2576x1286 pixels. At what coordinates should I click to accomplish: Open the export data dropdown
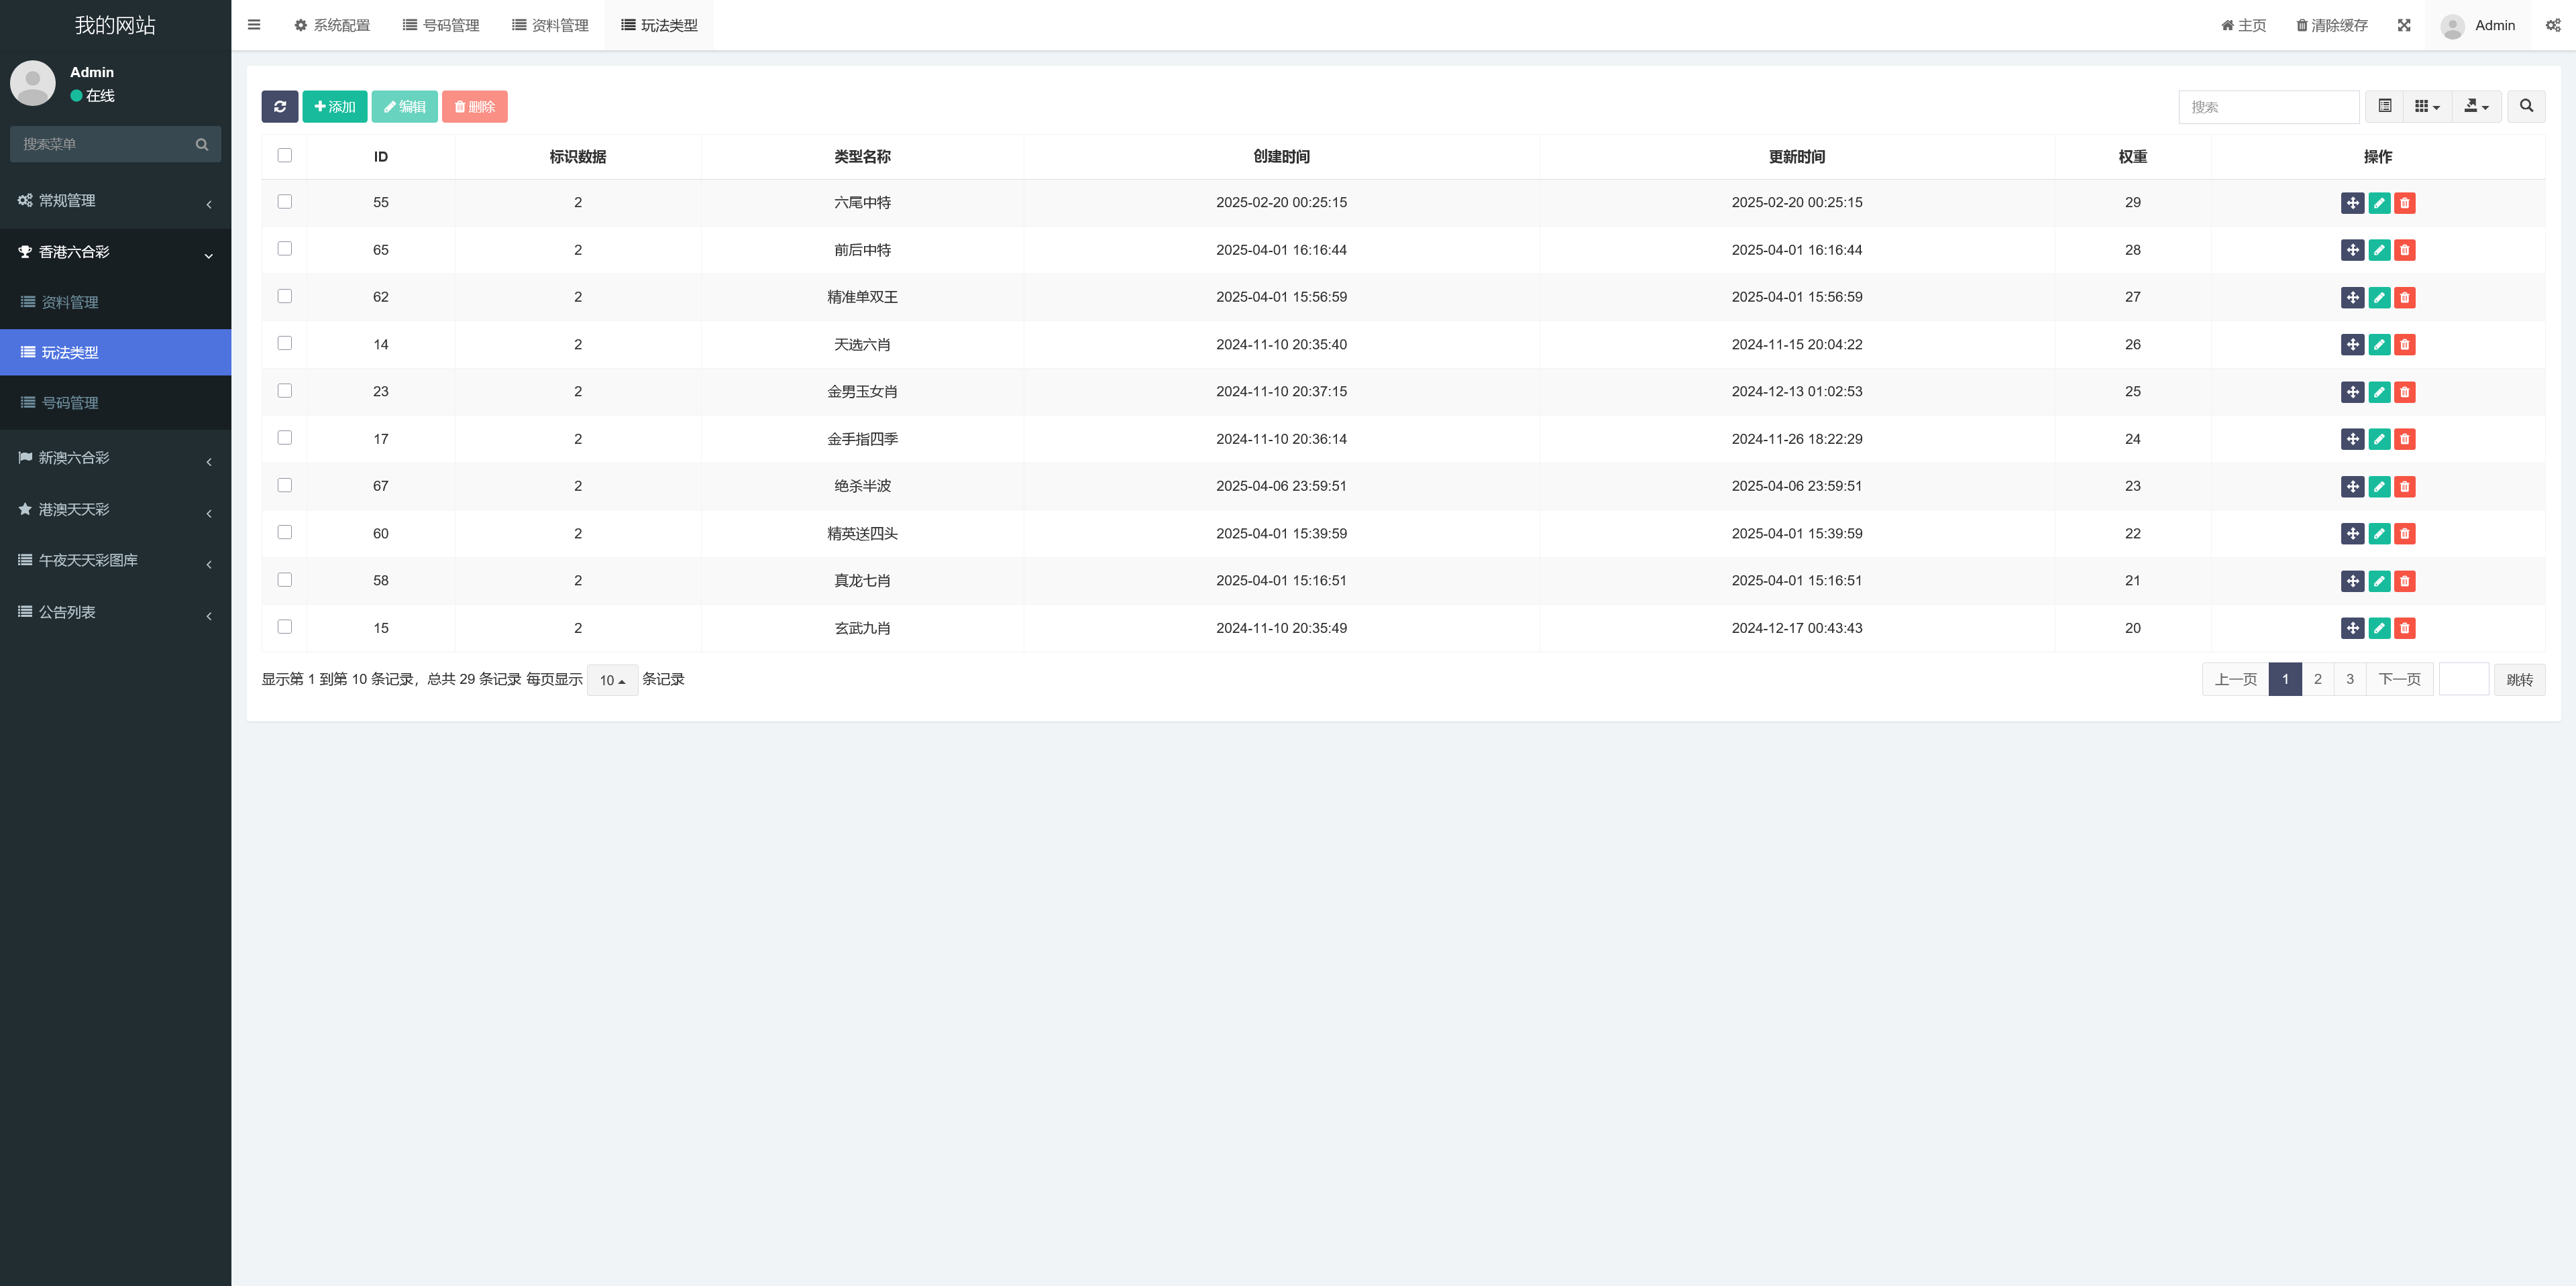click(x=2476, y=107)
